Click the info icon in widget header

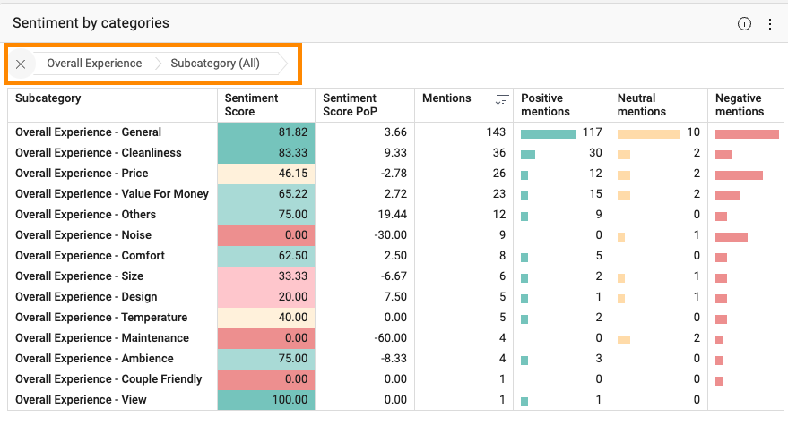tap(744, 24)
